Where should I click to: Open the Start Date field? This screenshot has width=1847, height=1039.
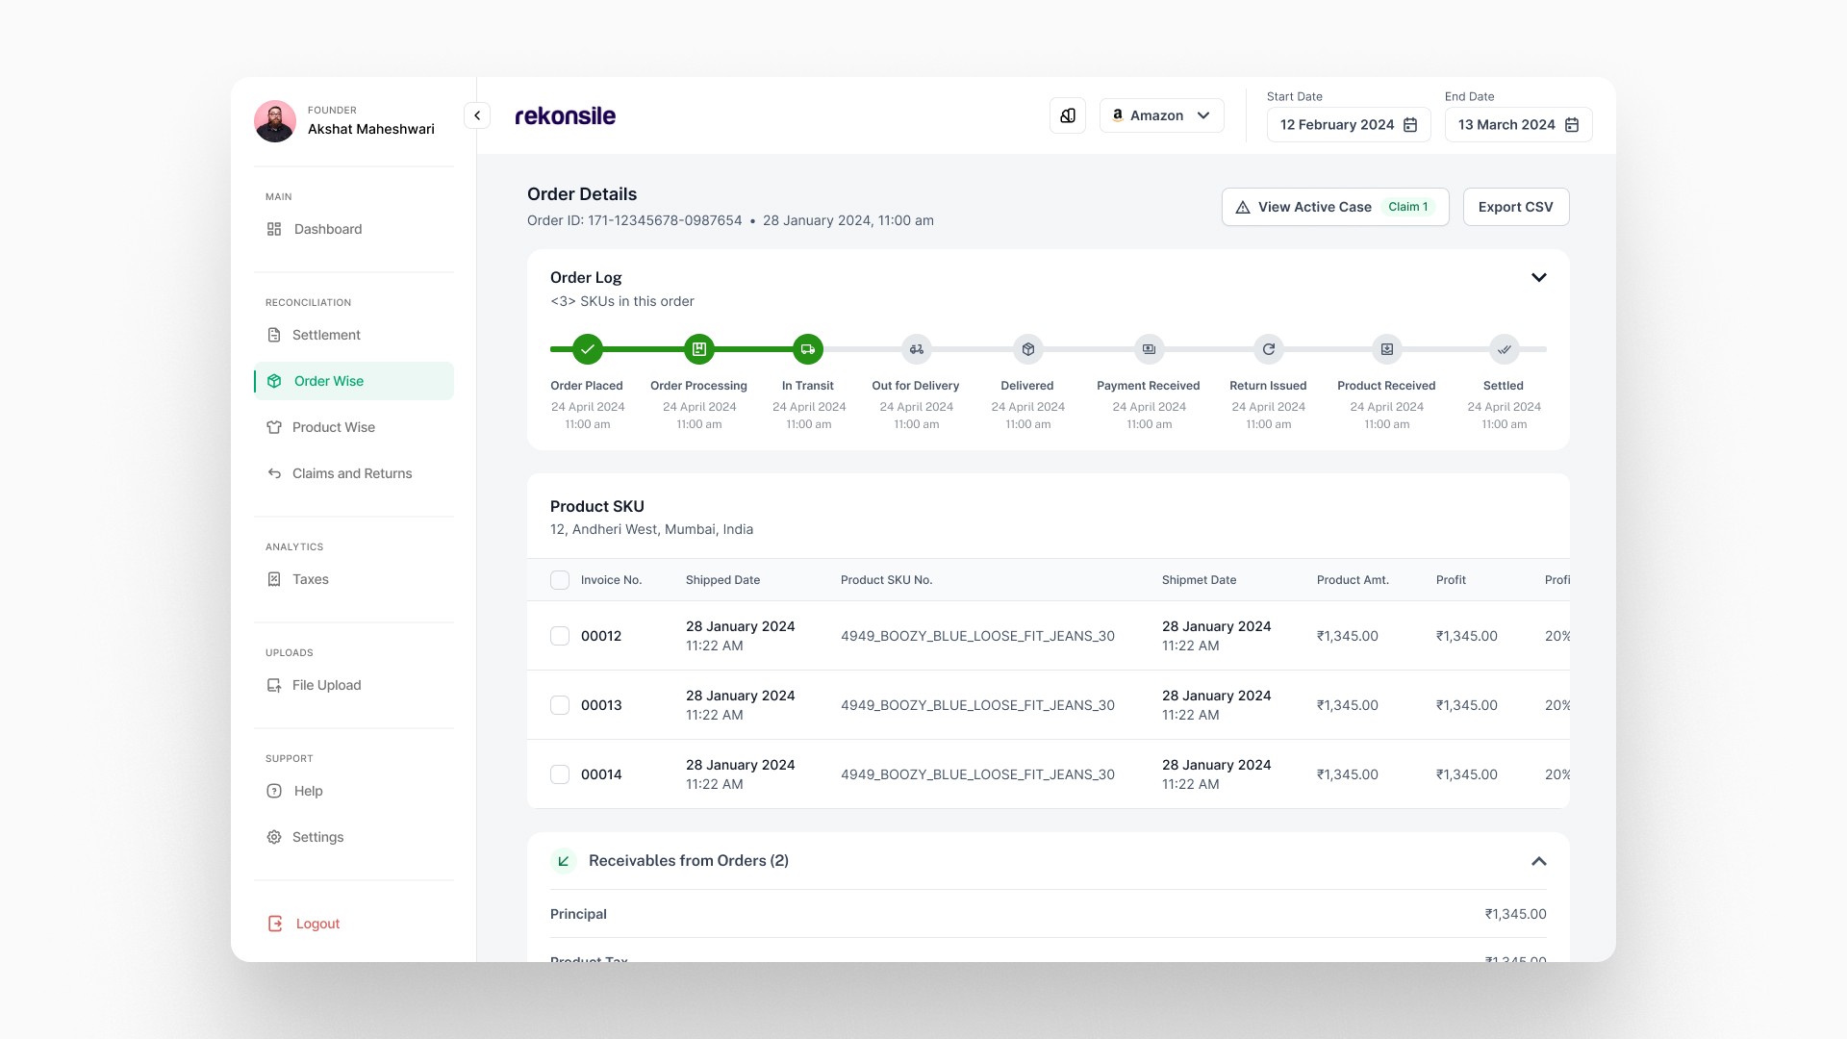(1348, 125)
